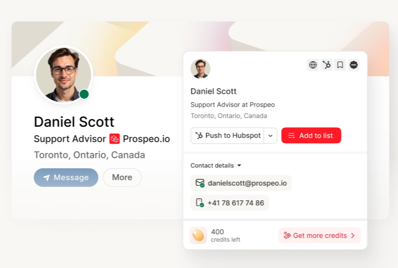Push contact to Hubspot
This screenshot has width=398, height=268.
pos(227,136)
